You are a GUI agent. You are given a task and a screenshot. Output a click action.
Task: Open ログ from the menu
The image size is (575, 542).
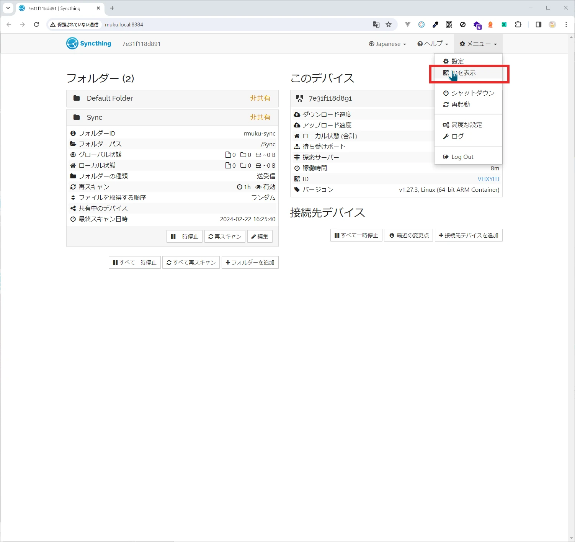coord(468,136)
